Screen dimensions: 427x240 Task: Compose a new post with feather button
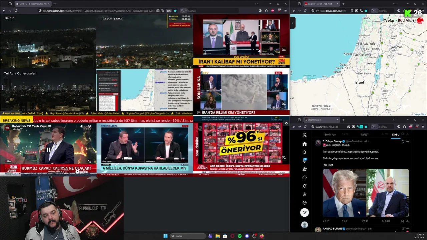pyautogui.click(x=304, y=212)
